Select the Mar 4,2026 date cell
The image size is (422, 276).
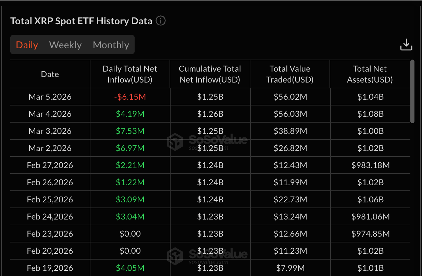50,114
